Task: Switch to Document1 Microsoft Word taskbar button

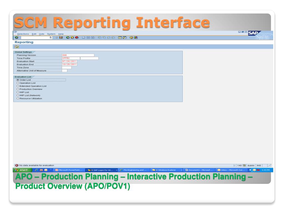Action: click(x=199, y=170)
